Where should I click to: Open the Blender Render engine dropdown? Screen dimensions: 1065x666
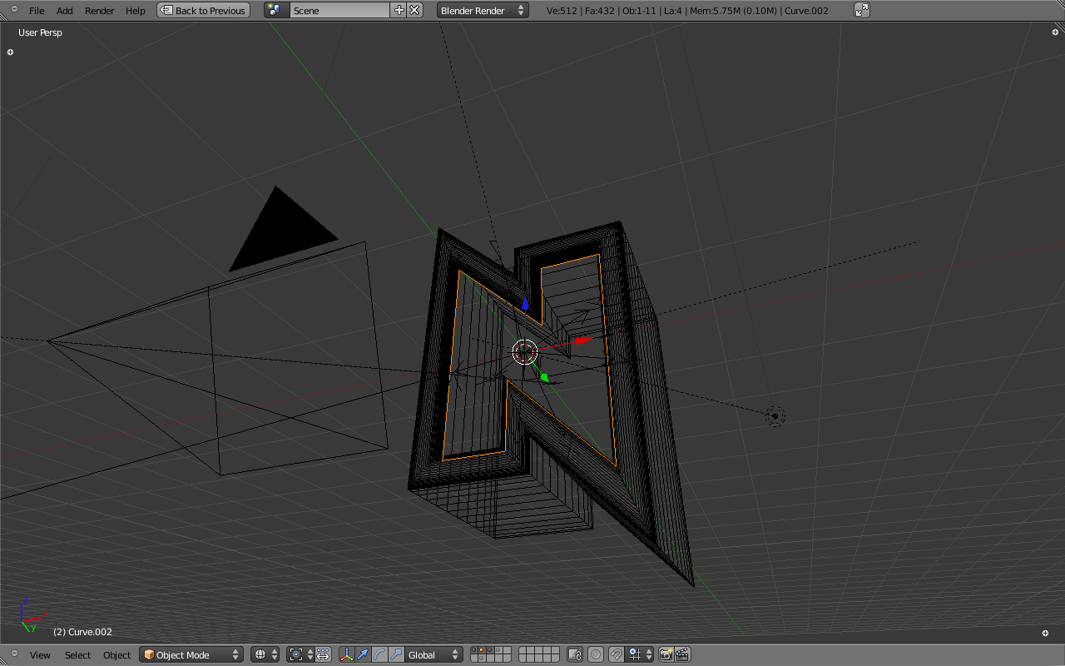pyautogui.click(x=483, y=10)
